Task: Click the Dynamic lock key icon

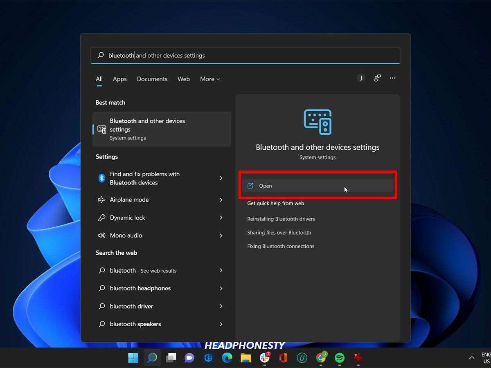Action: pos(101,218)
